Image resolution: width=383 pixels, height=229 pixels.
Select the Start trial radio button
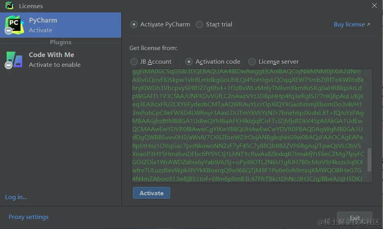(x=199, y=24)
